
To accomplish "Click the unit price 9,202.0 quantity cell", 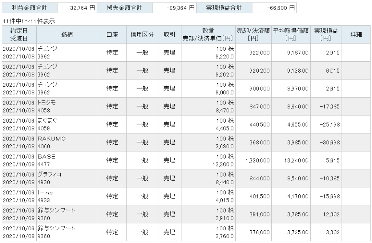I will coord(208,71).
